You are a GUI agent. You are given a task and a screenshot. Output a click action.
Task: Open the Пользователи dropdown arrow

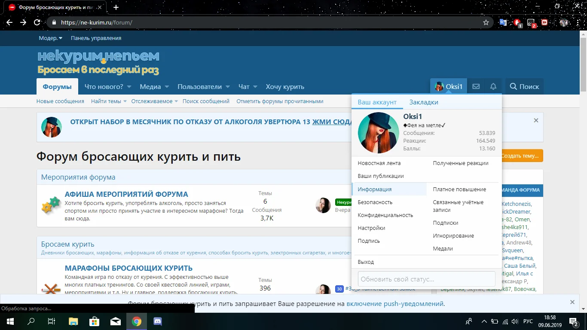point(228,87)
